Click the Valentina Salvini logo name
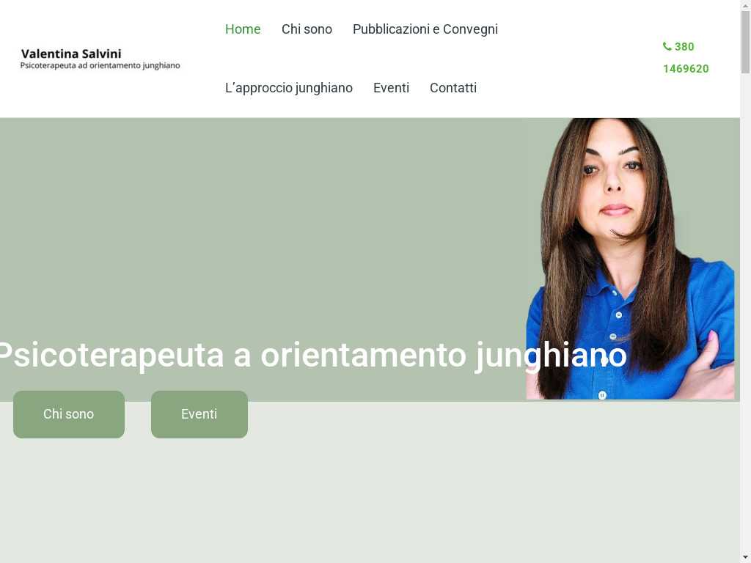 [71, 54]
